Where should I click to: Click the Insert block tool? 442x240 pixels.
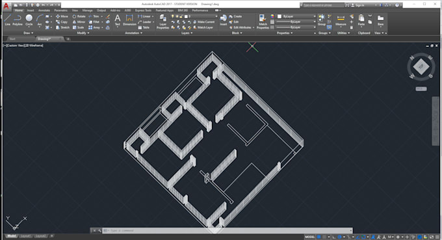pyautogui.click(x=223, y=20)
